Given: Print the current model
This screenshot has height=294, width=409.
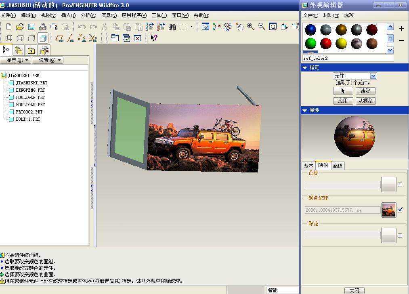Looking at the screenshot, I should [42, 27].
